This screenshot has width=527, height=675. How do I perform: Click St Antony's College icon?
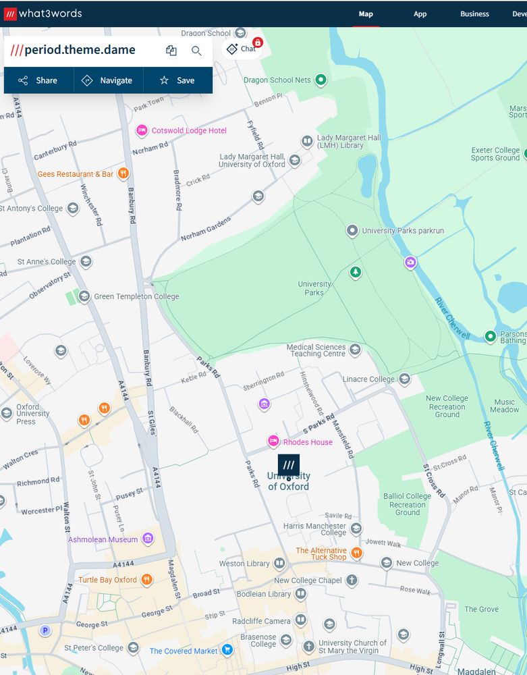coord(73,209)
